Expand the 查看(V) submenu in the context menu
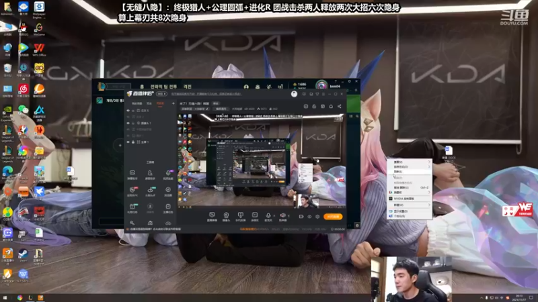This screenshot has height=302, width=538. point(410,162)
